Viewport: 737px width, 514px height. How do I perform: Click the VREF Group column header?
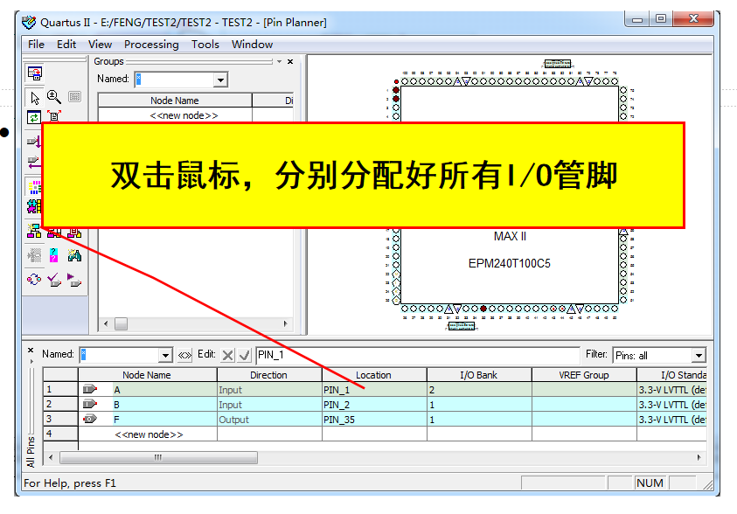584,375
